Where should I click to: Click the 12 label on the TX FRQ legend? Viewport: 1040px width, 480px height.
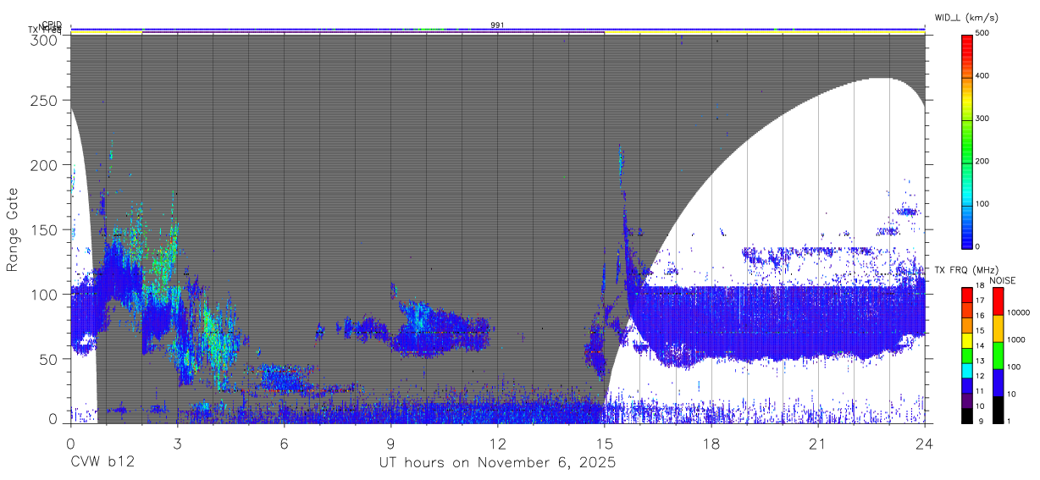coord(979,377)
